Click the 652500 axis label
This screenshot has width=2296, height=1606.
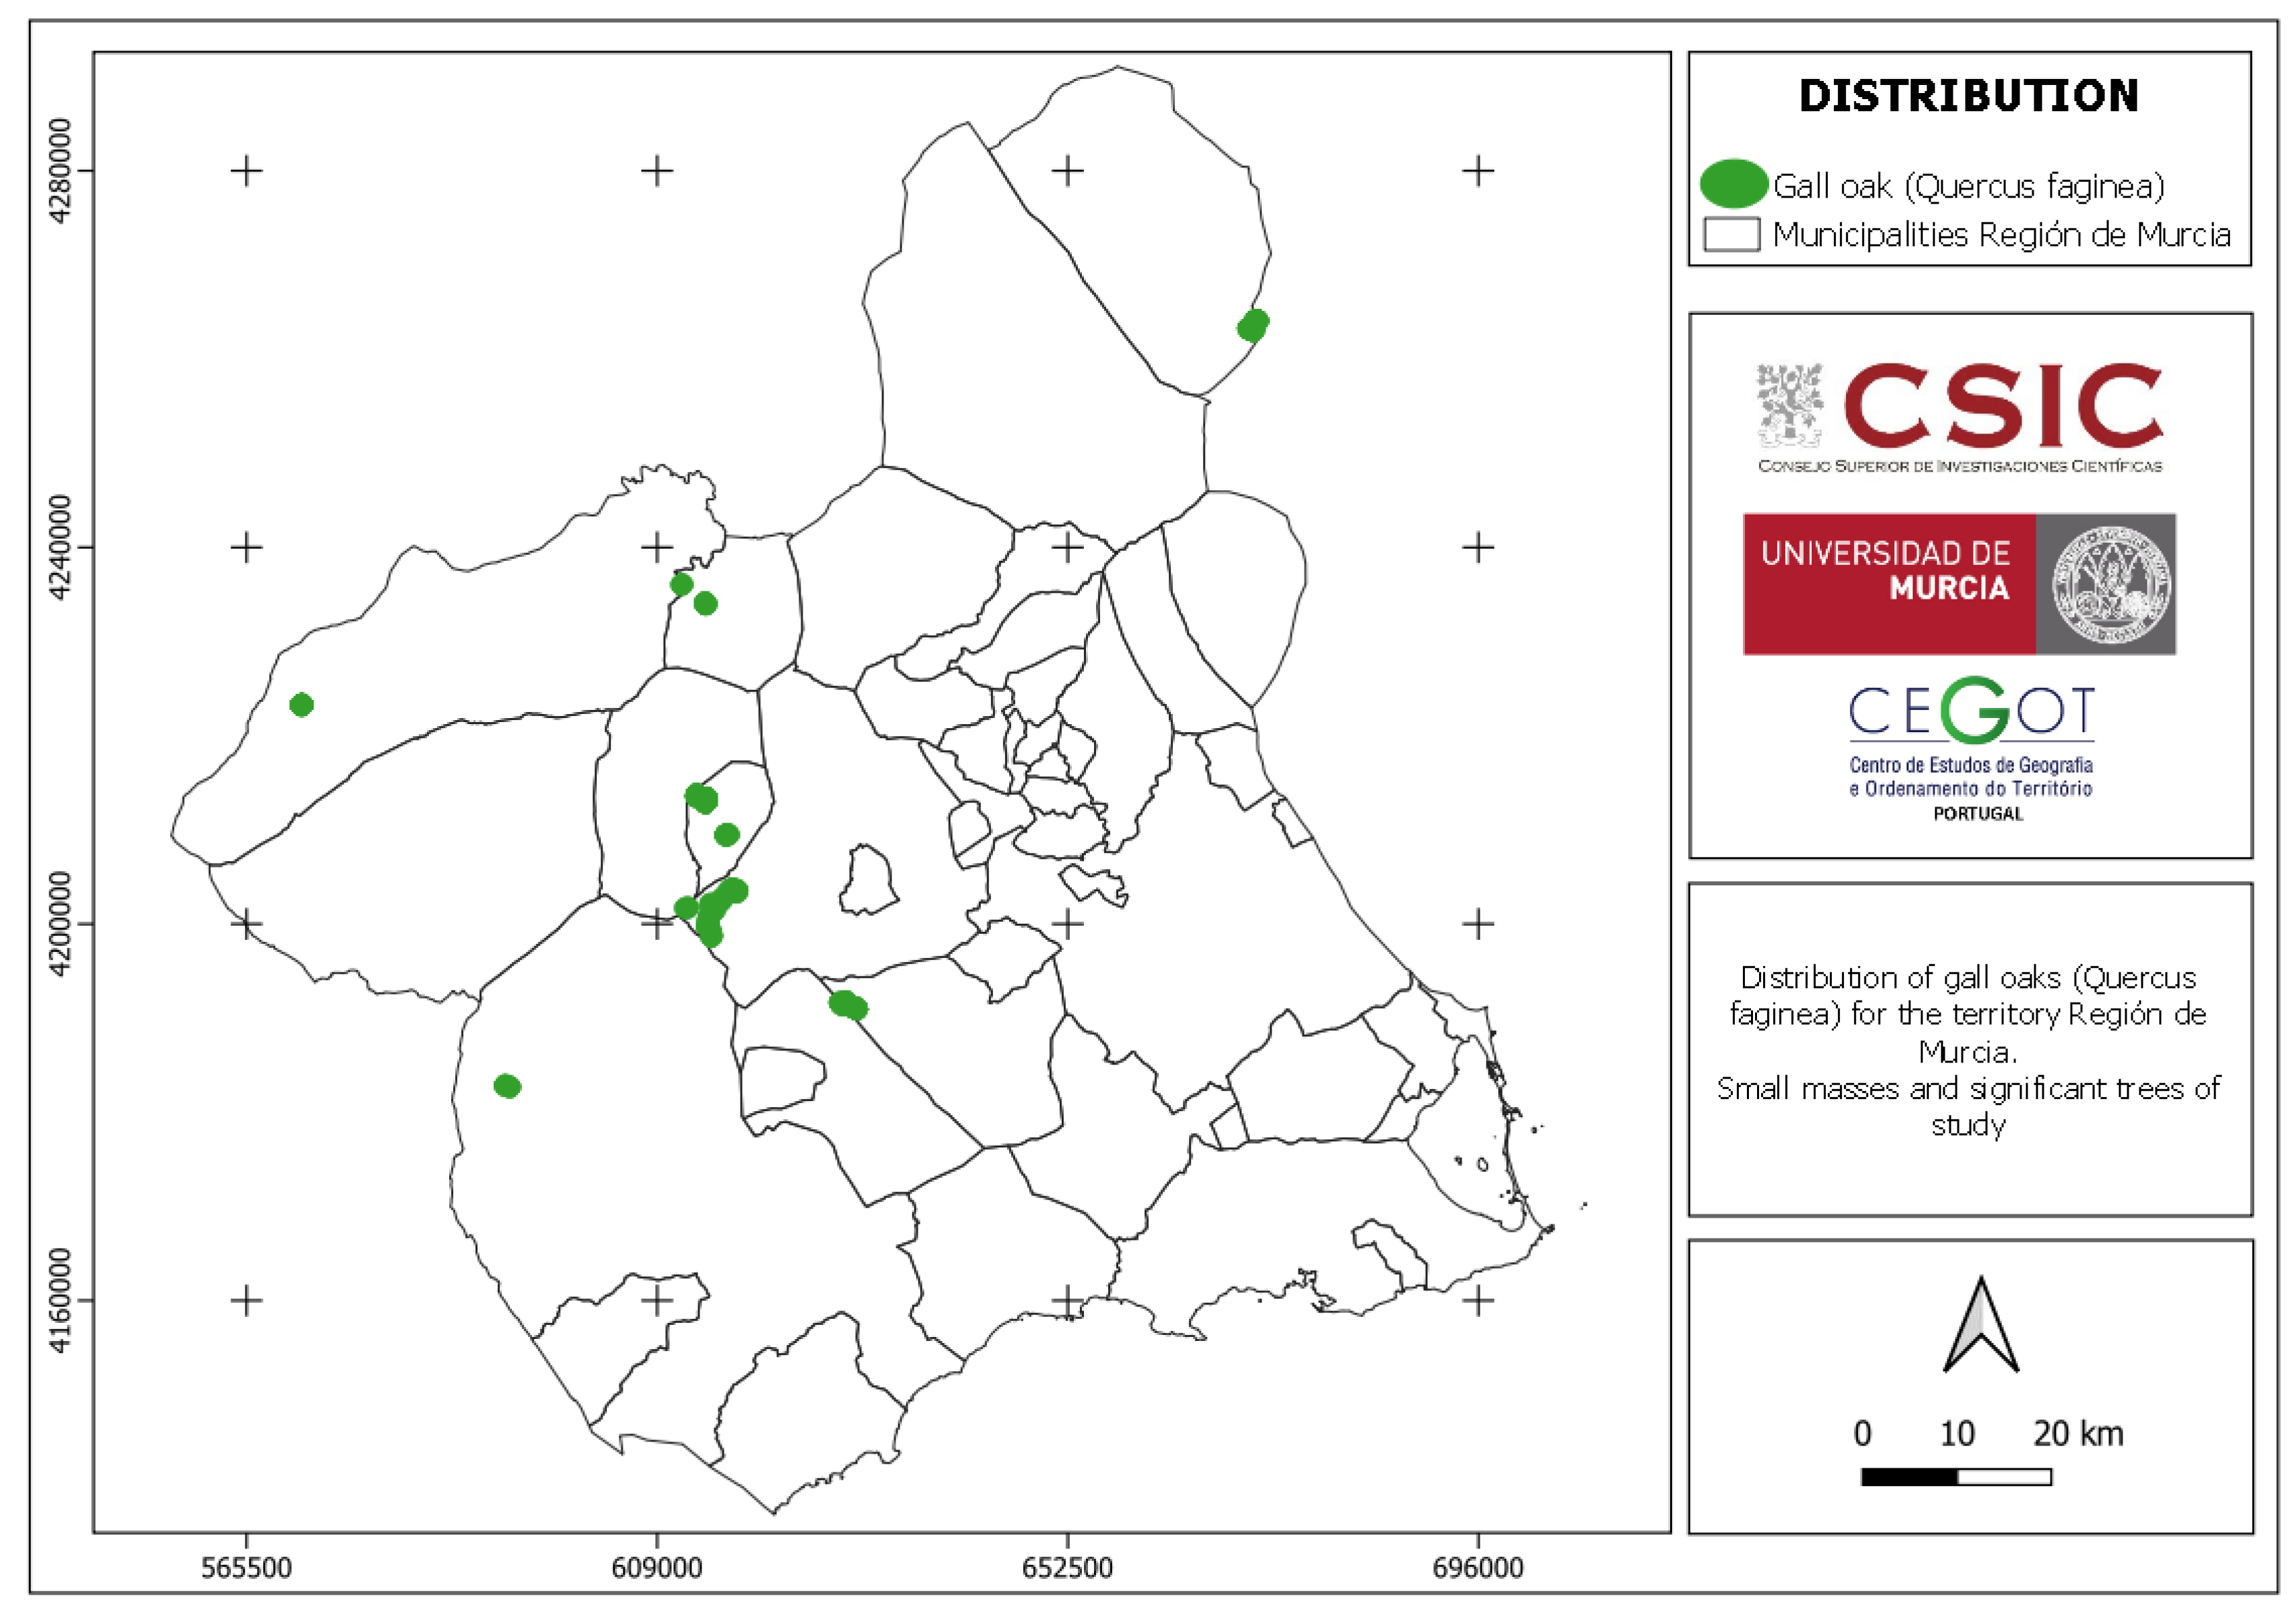point(1067,1567)
